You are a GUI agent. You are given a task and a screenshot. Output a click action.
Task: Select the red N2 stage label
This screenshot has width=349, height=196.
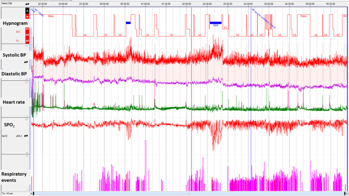pyautogui.click(x=27, y=35)
